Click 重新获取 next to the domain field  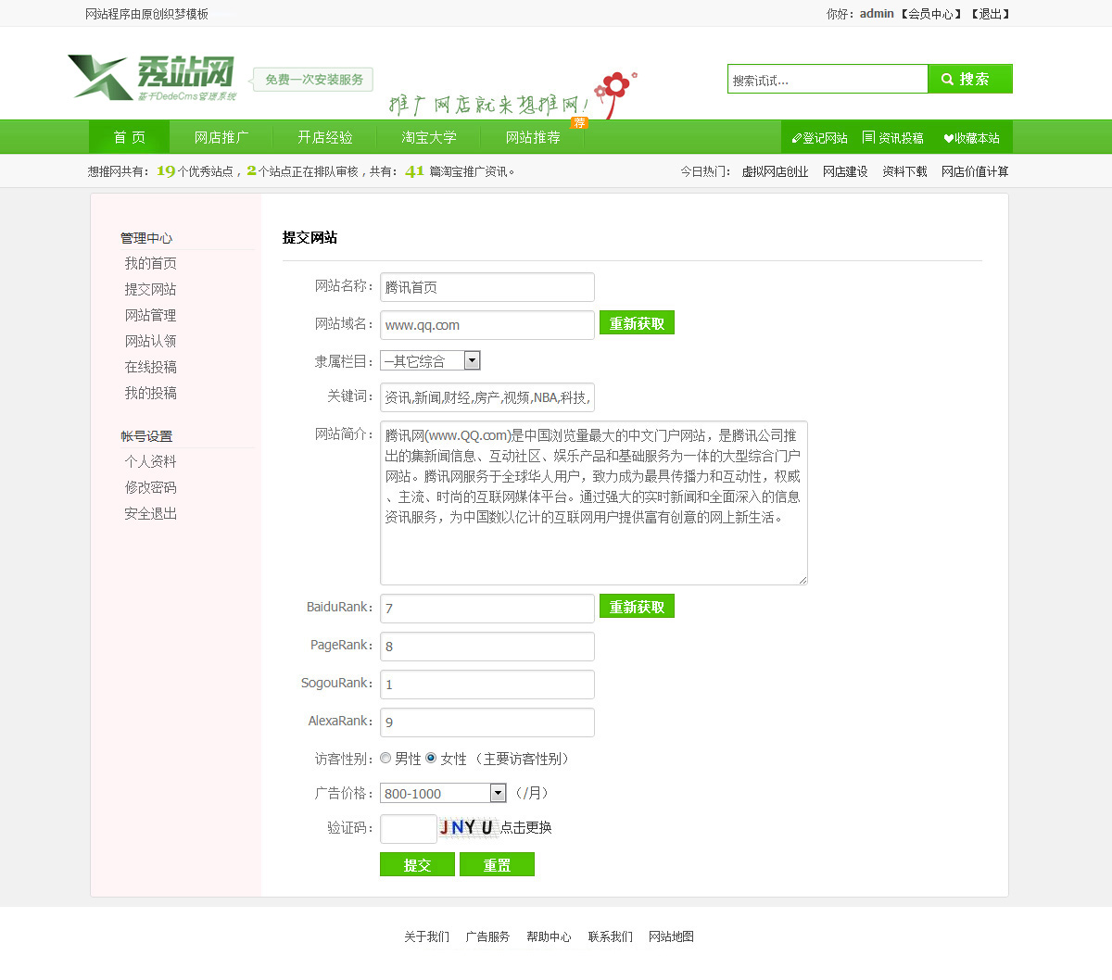[x=637, y=323]
